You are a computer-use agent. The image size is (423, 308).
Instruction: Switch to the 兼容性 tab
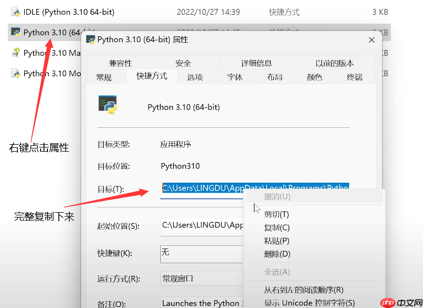coord(121,63)
